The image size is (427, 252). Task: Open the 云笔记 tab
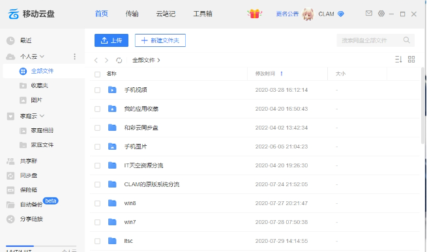tap(166, 14)
